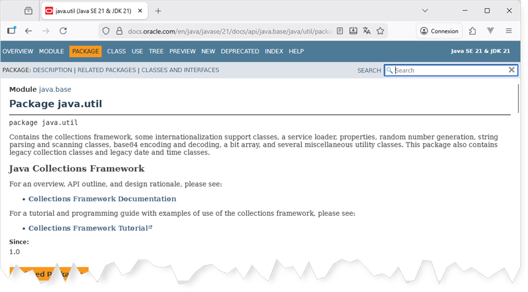The height and width of the screenshot is (292, 528).
Task: Toggle reader view icon
Action: coord(340,31)
